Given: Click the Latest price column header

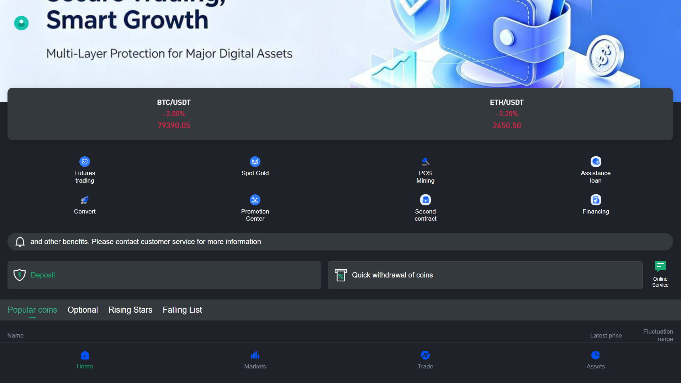Looking at the screenshot, I should pos(606,335).
